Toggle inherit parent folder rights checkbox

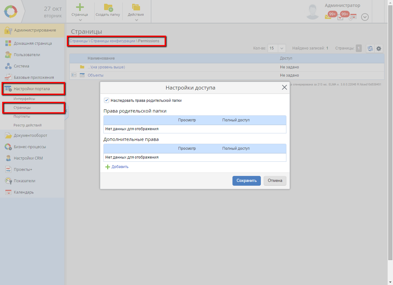[x=107, y=100]
